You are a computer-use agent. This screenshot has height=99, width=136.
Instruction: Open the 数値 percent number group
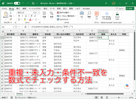pos(52,15)
